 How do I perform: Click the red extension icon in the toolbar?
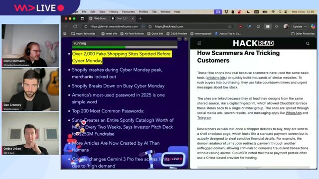[240, 26]
